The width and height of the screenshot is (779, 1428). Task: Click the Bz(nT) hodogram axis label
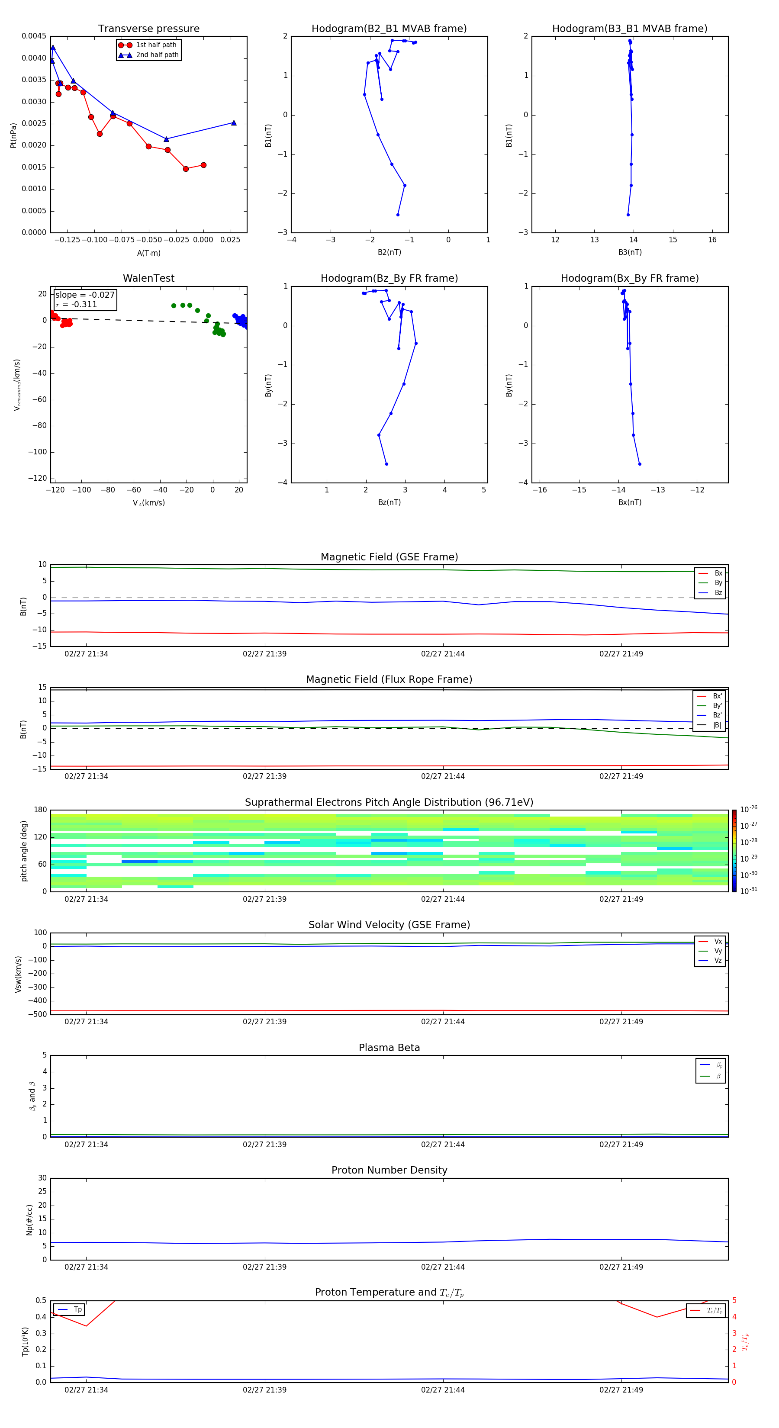point(389,502)
